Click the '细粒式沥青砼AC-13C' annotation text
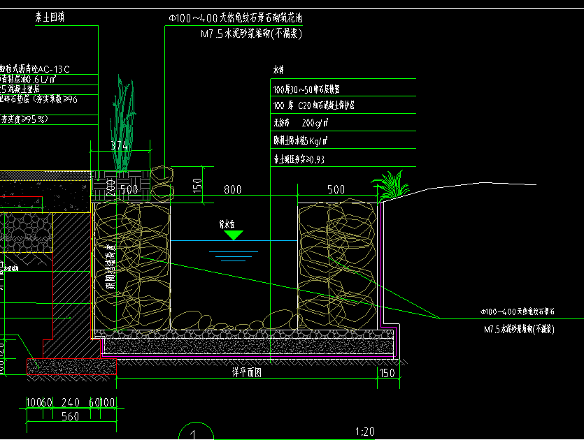Image resolution: width=584 pixels, height=440 pixels. tap(35, 69)
